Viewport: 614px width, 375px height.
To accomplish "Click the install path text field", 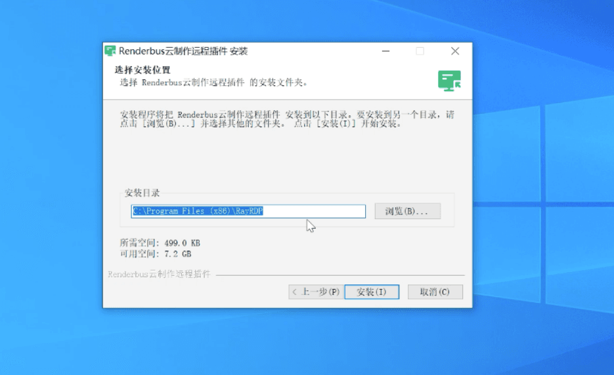I will click(248, 211).
